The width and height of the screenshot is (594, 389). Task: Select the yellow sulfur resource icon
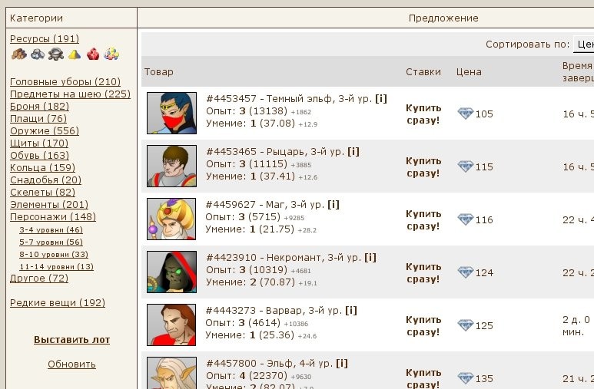75,55
